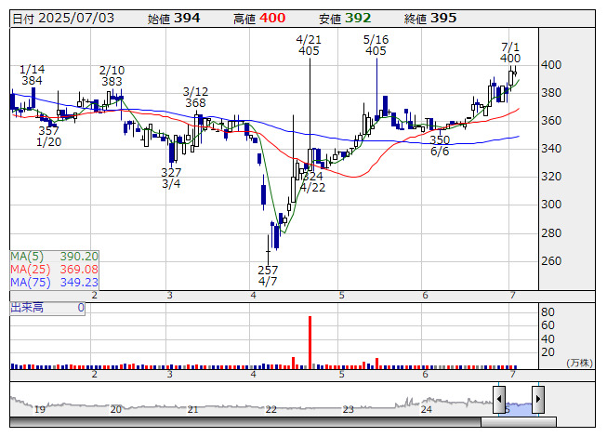This screenshot has width=607, height=437.
Task: Select the MA(25) legend entry
Action: pos(54,269)
